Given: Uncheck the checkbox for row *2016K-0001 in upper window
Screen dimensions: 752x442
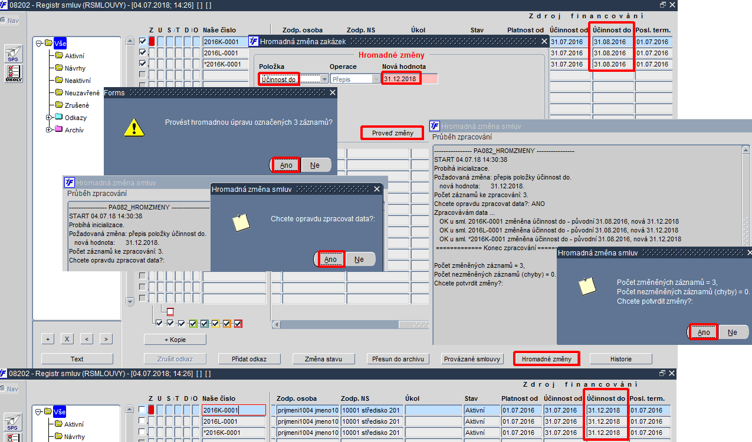Looking at the screenshot, I should [x=142, y=64].
